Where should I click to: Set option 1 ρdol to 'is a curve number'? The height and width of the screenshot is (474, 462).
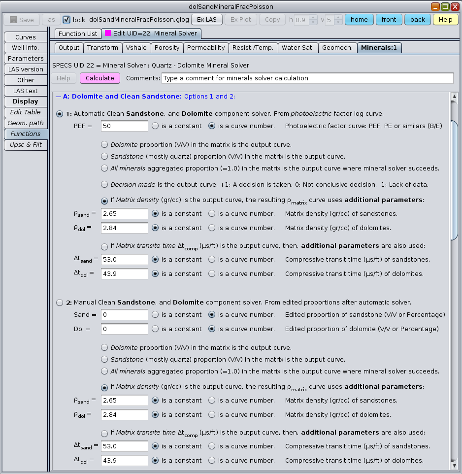point(212,228)
